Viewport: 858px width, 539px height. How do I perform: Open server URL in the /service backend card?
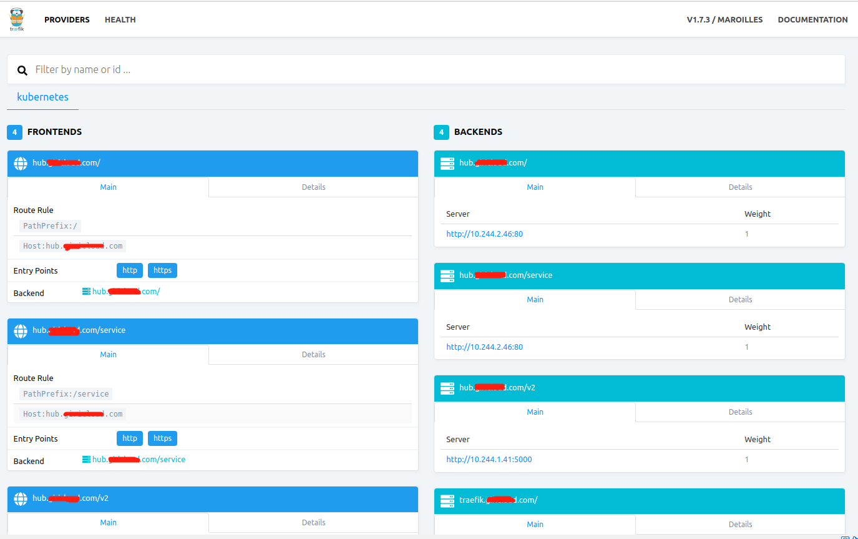484,347
